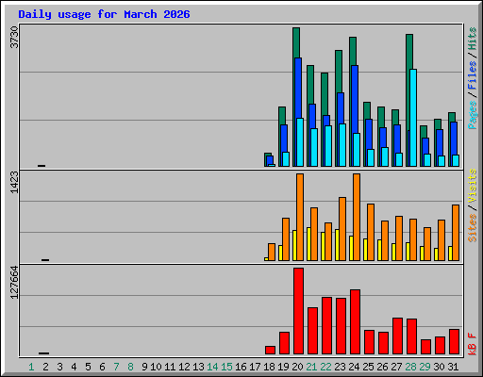The width and height of the screenshot is (483, 377).
Task: Click the green hits bar for day 20
Action: 296,42
